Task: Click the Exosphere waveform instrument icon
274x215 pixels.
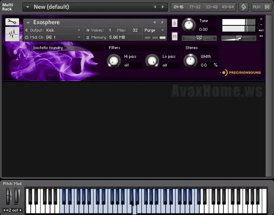Action: tap(12, 34)
